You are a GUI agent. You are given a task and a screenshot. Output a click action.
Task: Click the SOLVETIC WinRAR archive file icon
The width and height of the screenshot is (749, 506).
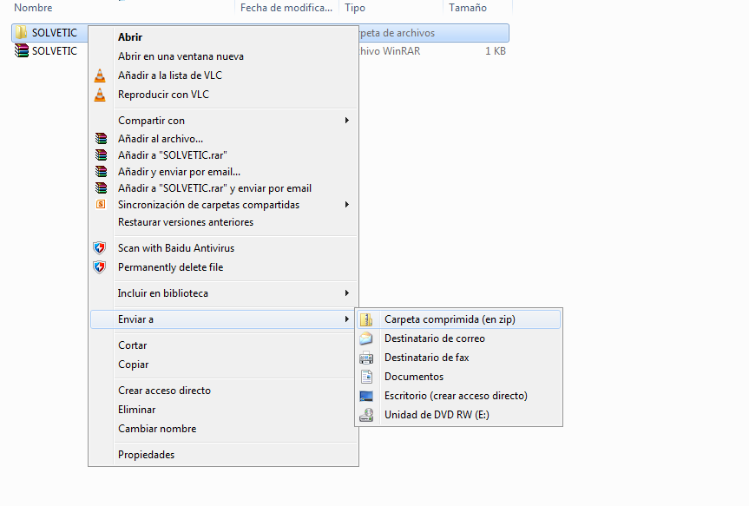[x=21, y=50]
